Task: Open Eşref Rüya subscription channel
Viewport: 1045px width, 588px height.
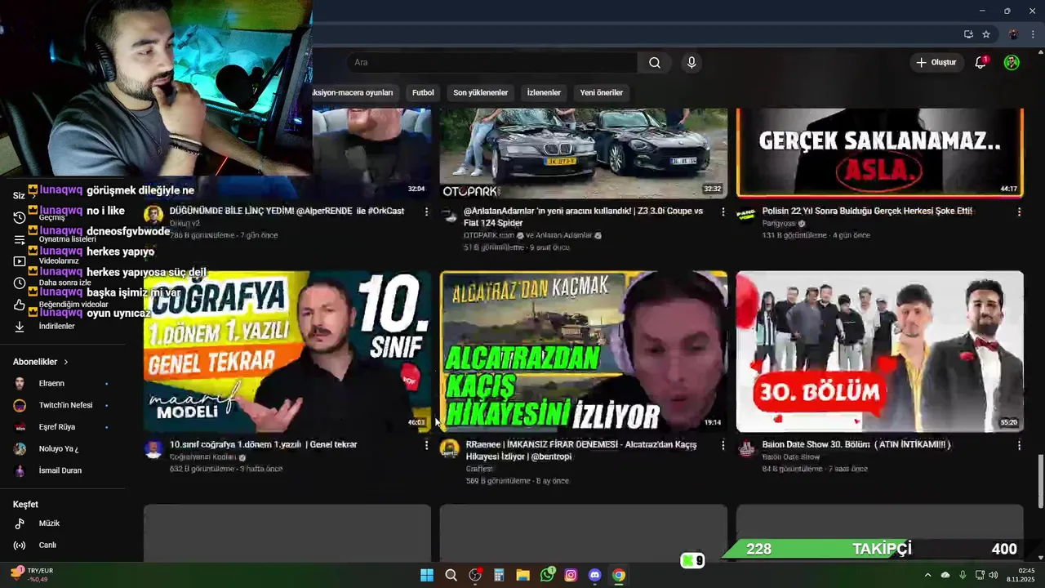Action: click(x=59, y=427)
